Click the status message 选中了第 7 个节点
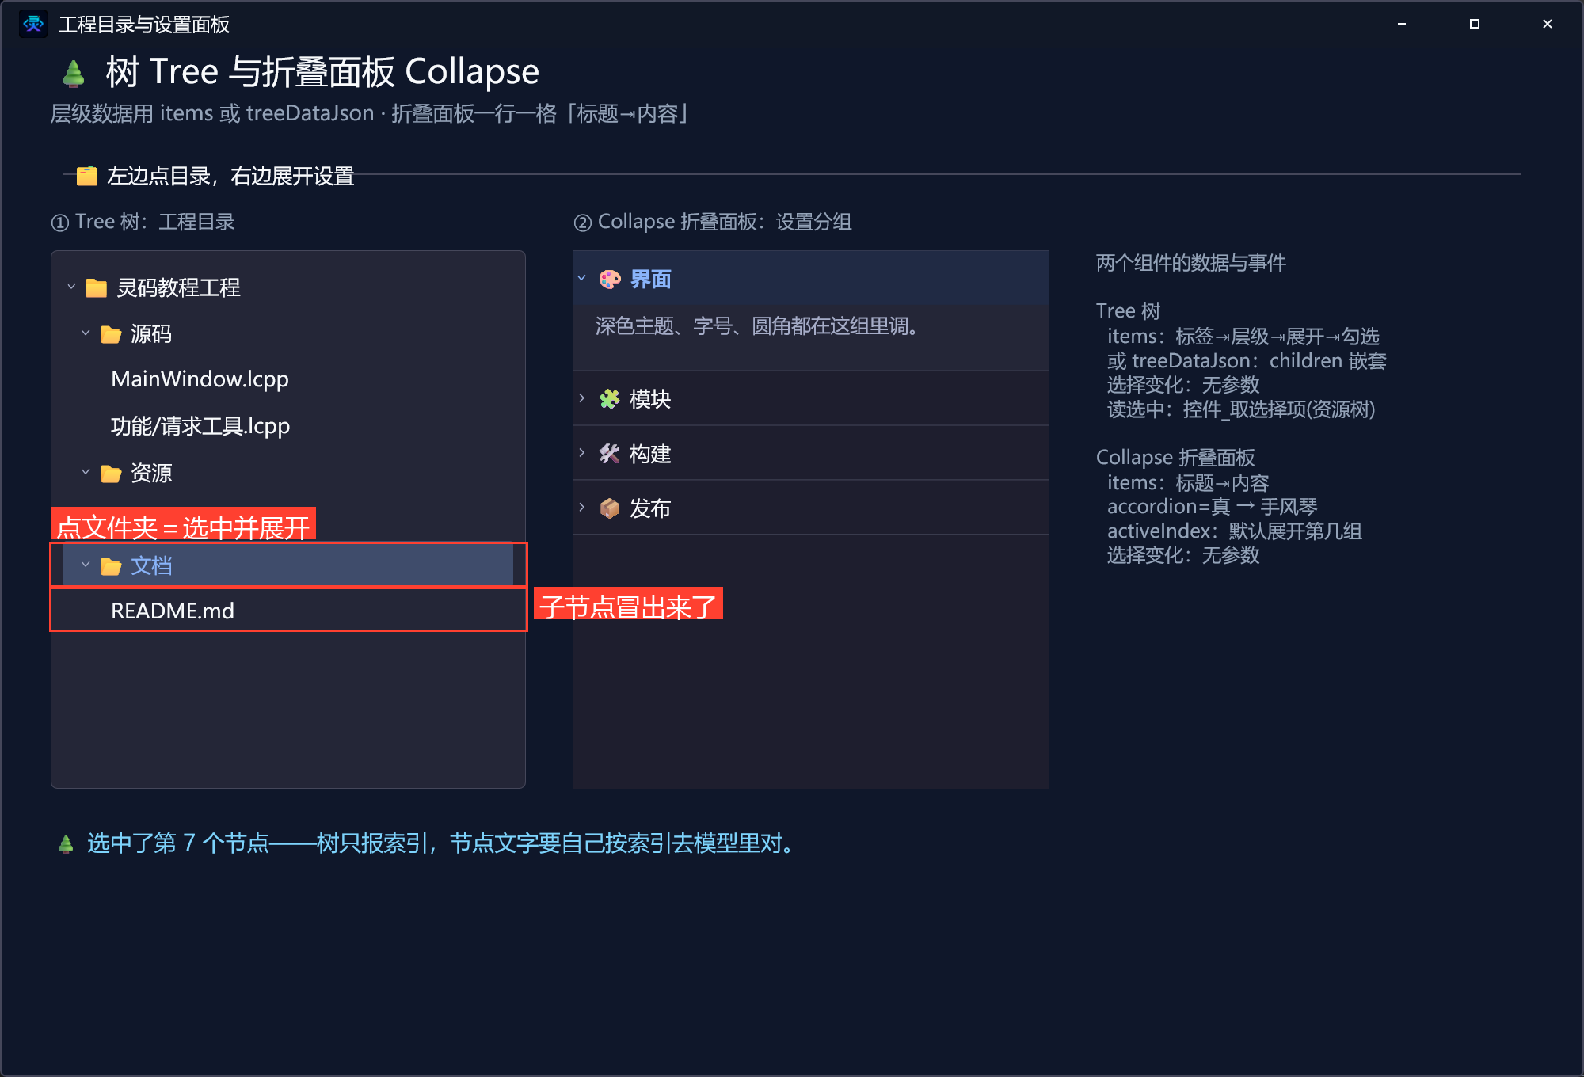1584x1077 pixels. pyautogui.click(x=178, y=843)
